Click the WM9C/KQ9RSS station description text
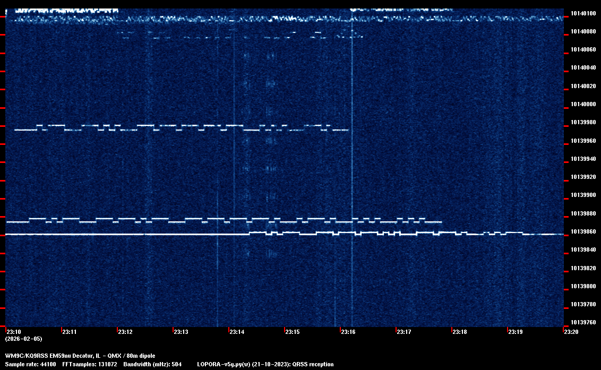Viewport: 601px width, 370px height. pos(80,355)
